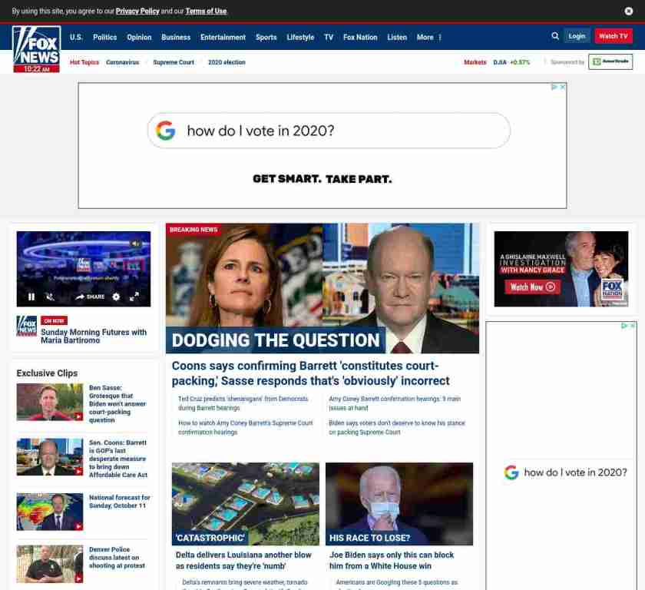Open the video Share option
645x590 pixels.
(x=90, y=297)
